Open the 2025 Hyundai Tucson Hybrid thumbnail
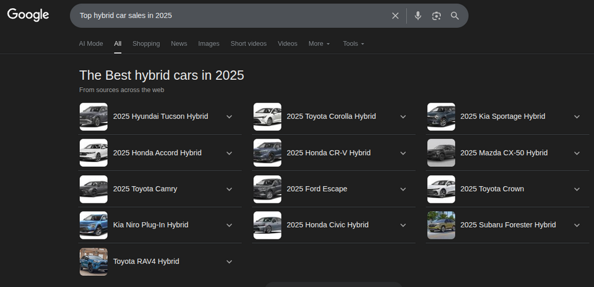Viewport: 594px width, 287px height. pos(93,116)
